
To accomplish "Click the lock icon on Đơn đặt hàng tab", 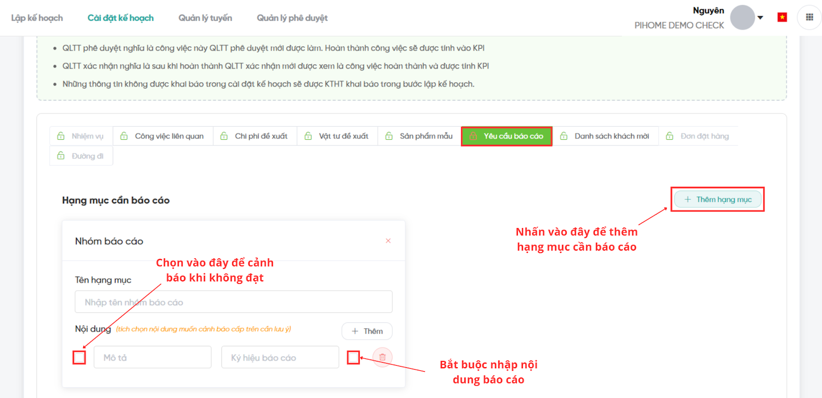I will click(669, 136).
